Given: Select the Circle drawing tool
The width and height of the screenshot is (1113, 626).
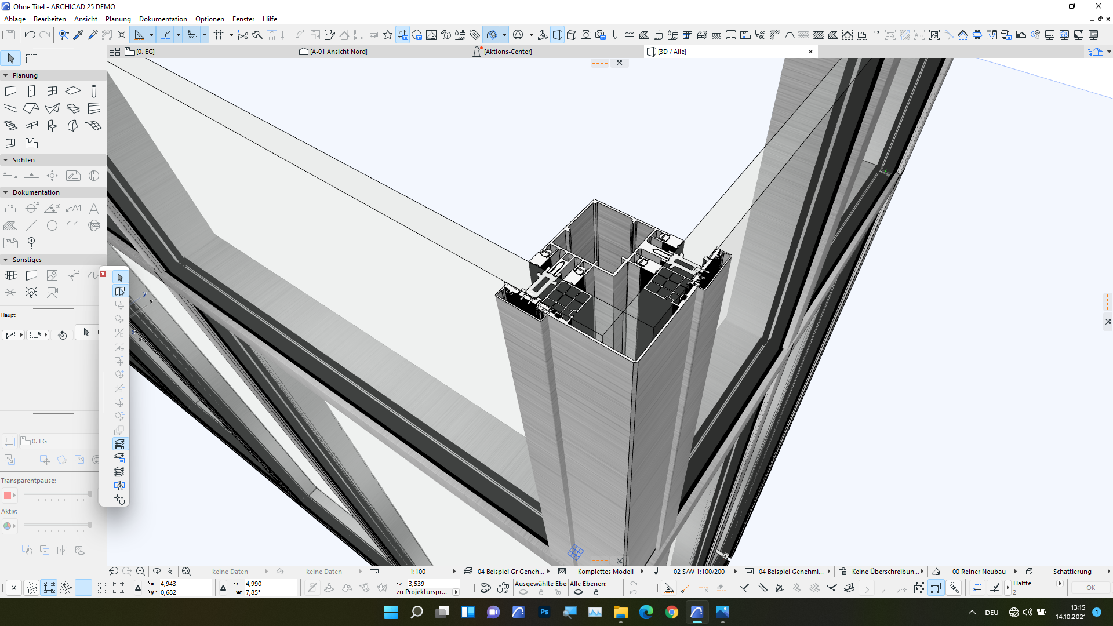Looking at the screenshot, I should 52,226.
